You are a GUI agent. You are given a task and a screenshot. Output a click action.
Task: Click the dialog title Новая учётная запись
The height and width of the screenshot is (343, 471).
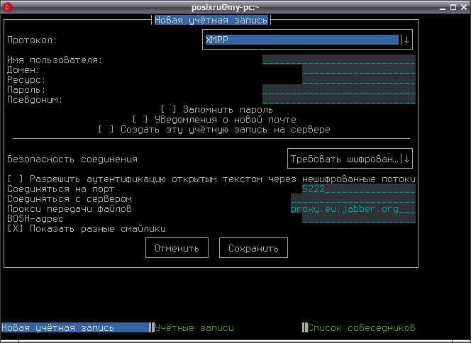[211, 20]
